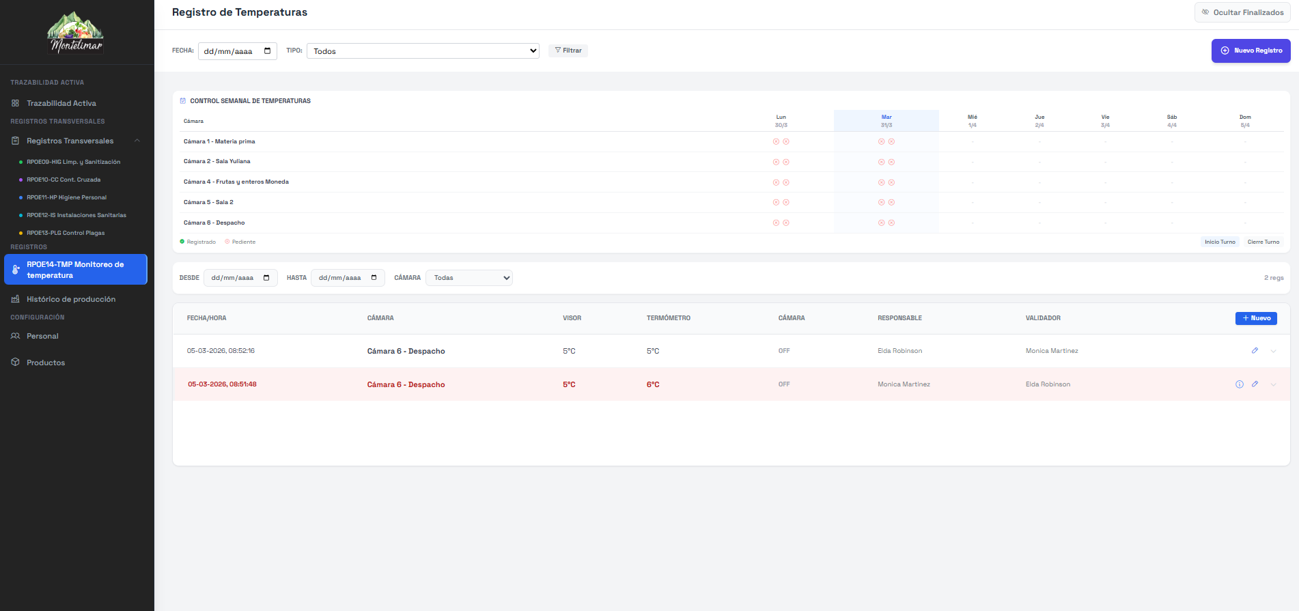Click the FECHA/HORA column header
Screen dimensions: 1299x611
tap(207, 318)
